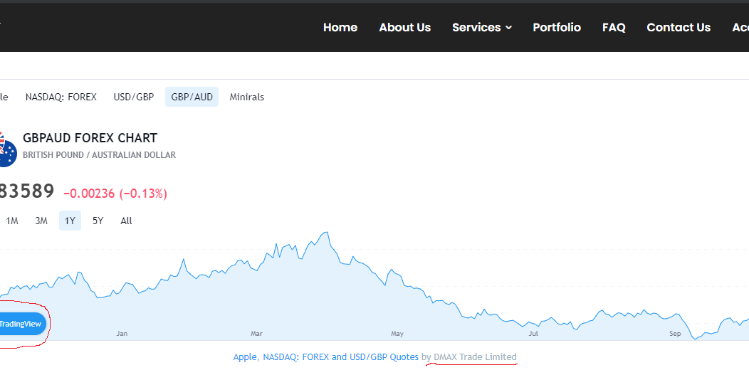The width and height of the screenshot is (749, 370).
Task: Set chart range to All
Action: pyautogui.click(x=126, y=221)
